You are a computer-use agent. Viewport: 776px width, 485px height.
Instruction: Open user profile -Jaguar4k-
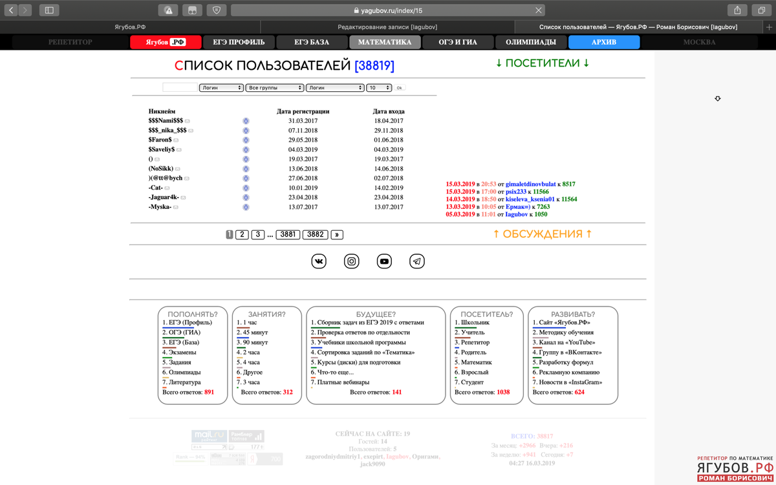164,198
